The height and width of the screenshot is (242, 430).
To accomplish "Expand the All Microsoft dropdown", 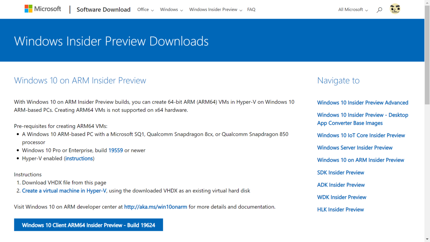I will click(x=353, y=10).
